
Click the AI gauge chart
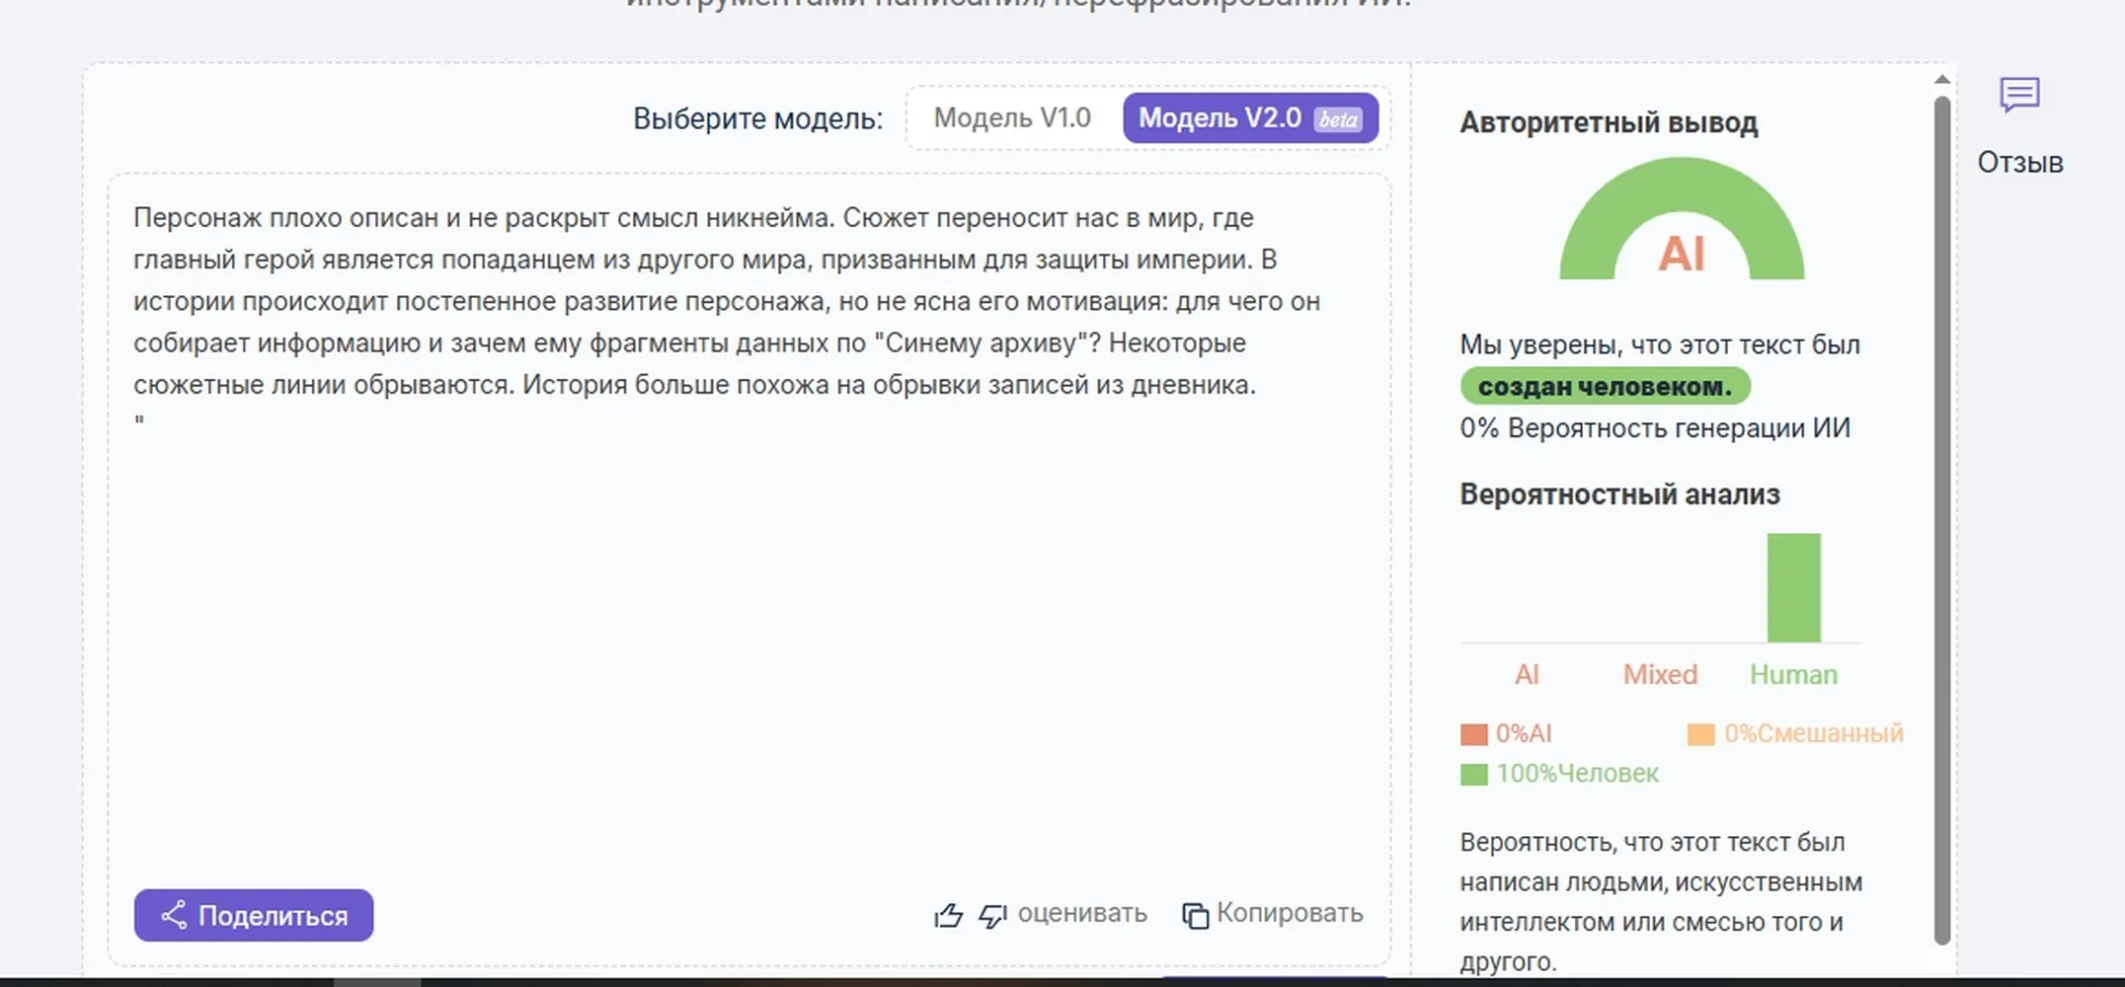[x=1682, y=218]
